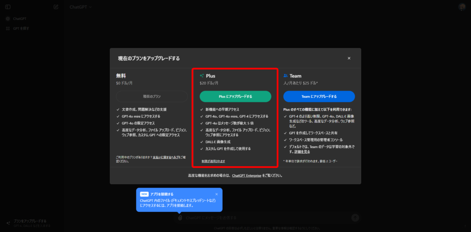
Task: Open the user profile avatar
Action: tap(462, 7)
